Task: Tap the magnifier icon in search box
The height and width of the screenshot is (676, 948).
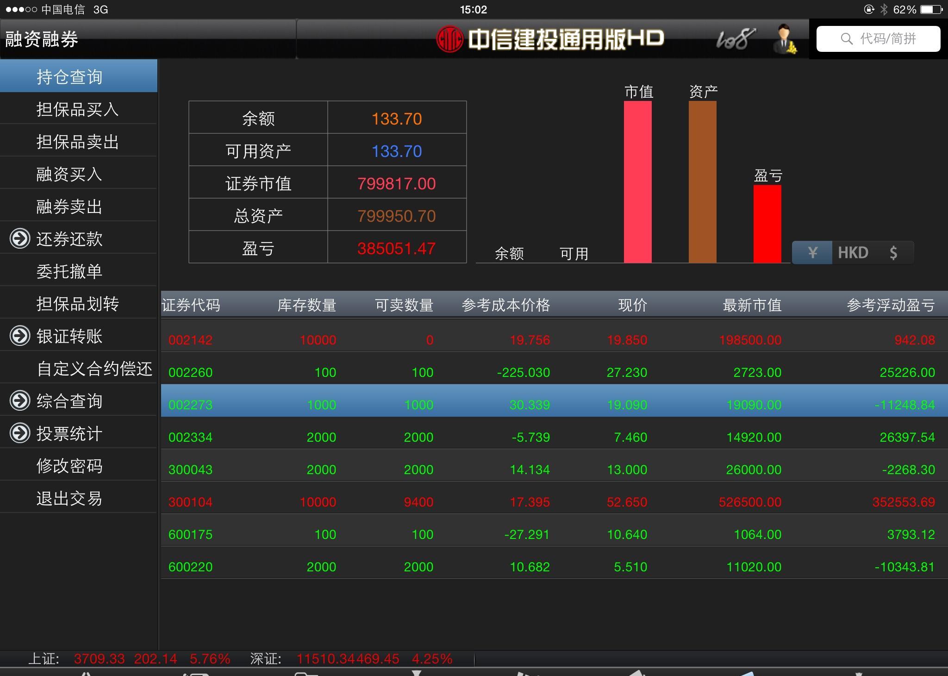Action: tap(847, 39)
